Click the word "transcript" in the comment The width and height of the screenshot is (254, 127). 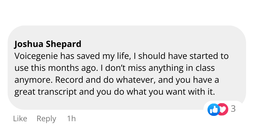coord(57,92)
